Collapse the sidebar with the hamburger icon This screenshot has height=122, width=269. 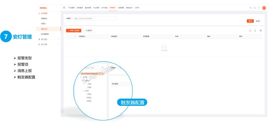point(64,8)
